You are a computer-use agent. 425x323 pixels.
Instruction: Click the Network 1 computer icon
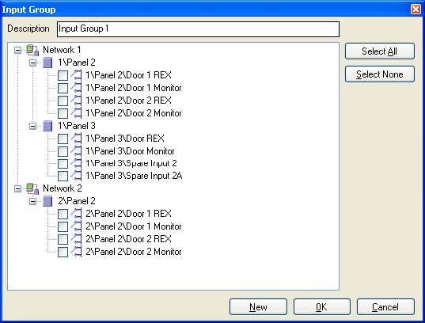point(32,50)
